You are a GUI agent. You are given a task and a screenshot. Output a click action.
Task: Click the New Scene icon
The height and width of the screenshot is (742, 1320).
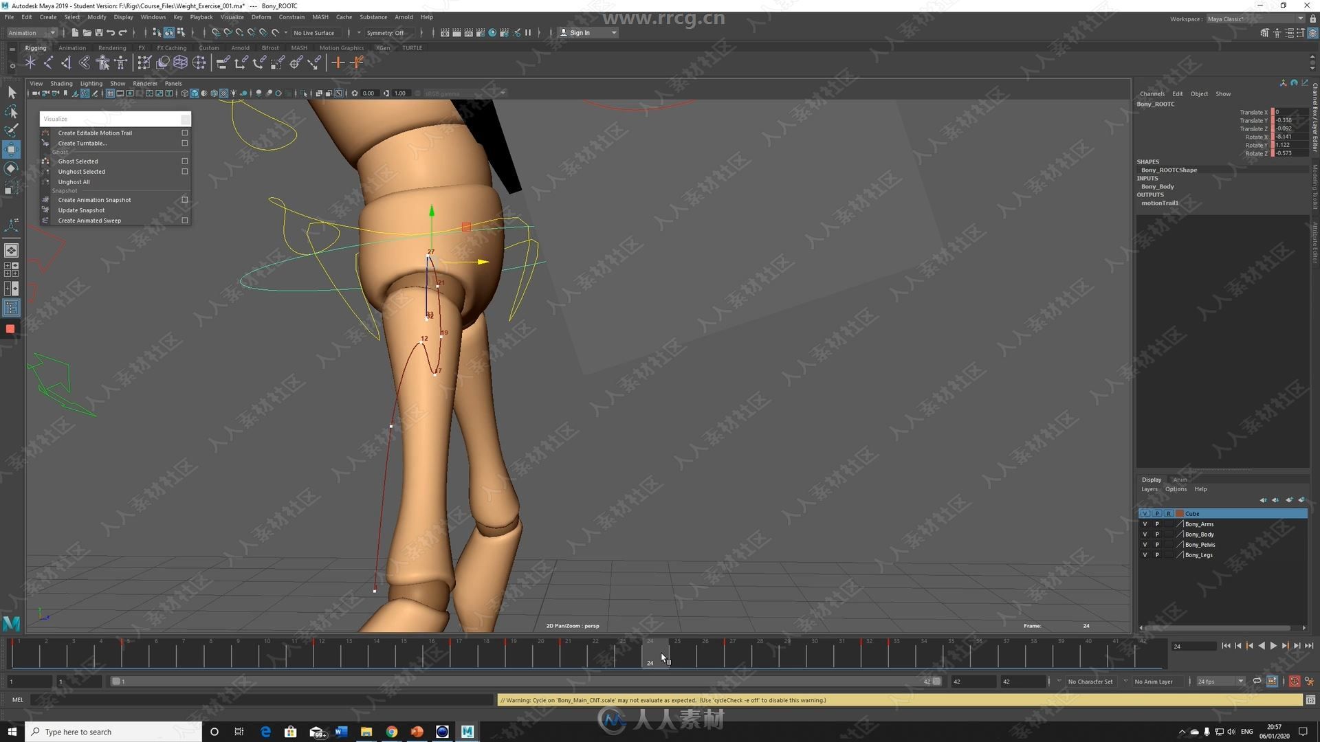point(75,32)
